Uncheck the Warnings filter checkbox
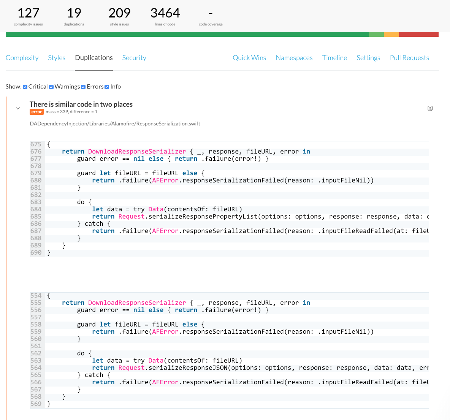 [x=51, y=87]
